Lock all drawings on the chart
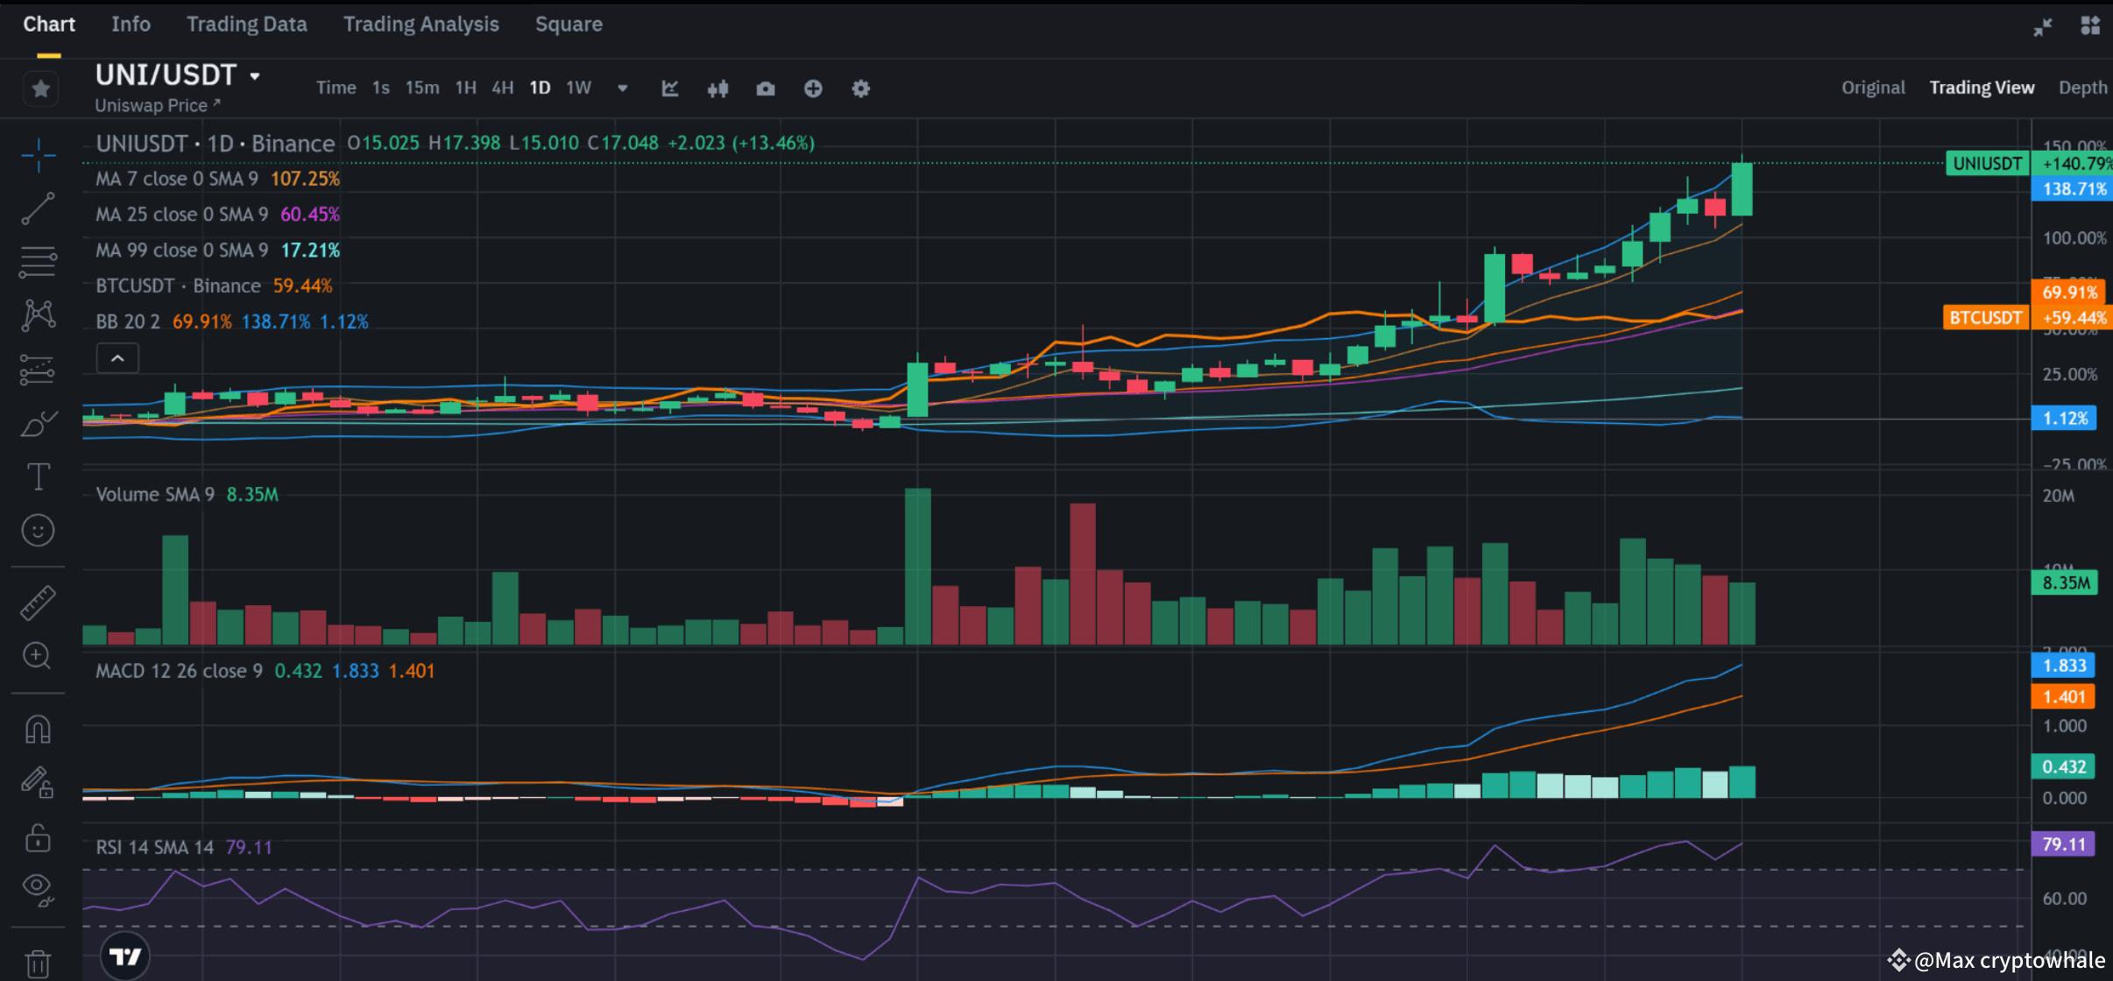Screen dimensions: 2113x981 pyautogui.click(x=39, y=837)
